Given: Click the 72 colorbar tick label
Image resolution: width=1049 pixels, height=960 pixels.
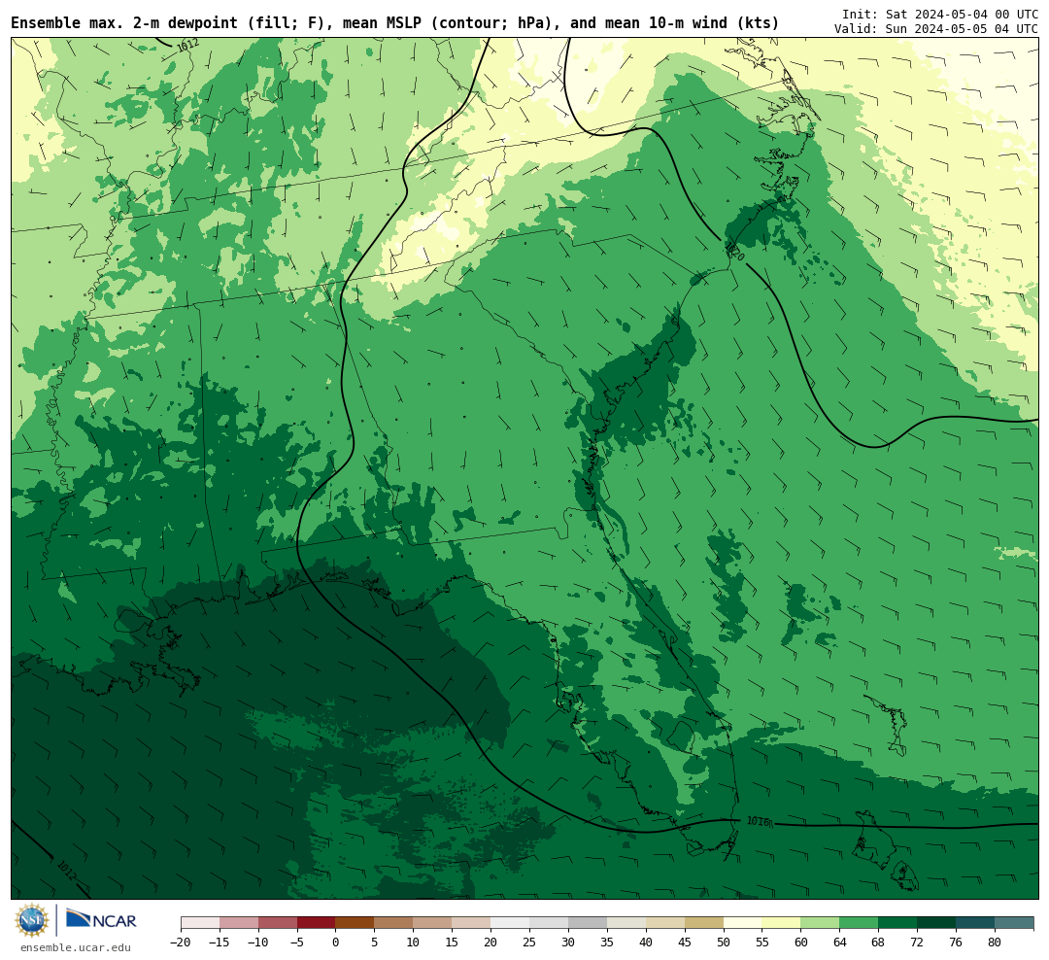Looking at the screenshot, I should point(918,942).
